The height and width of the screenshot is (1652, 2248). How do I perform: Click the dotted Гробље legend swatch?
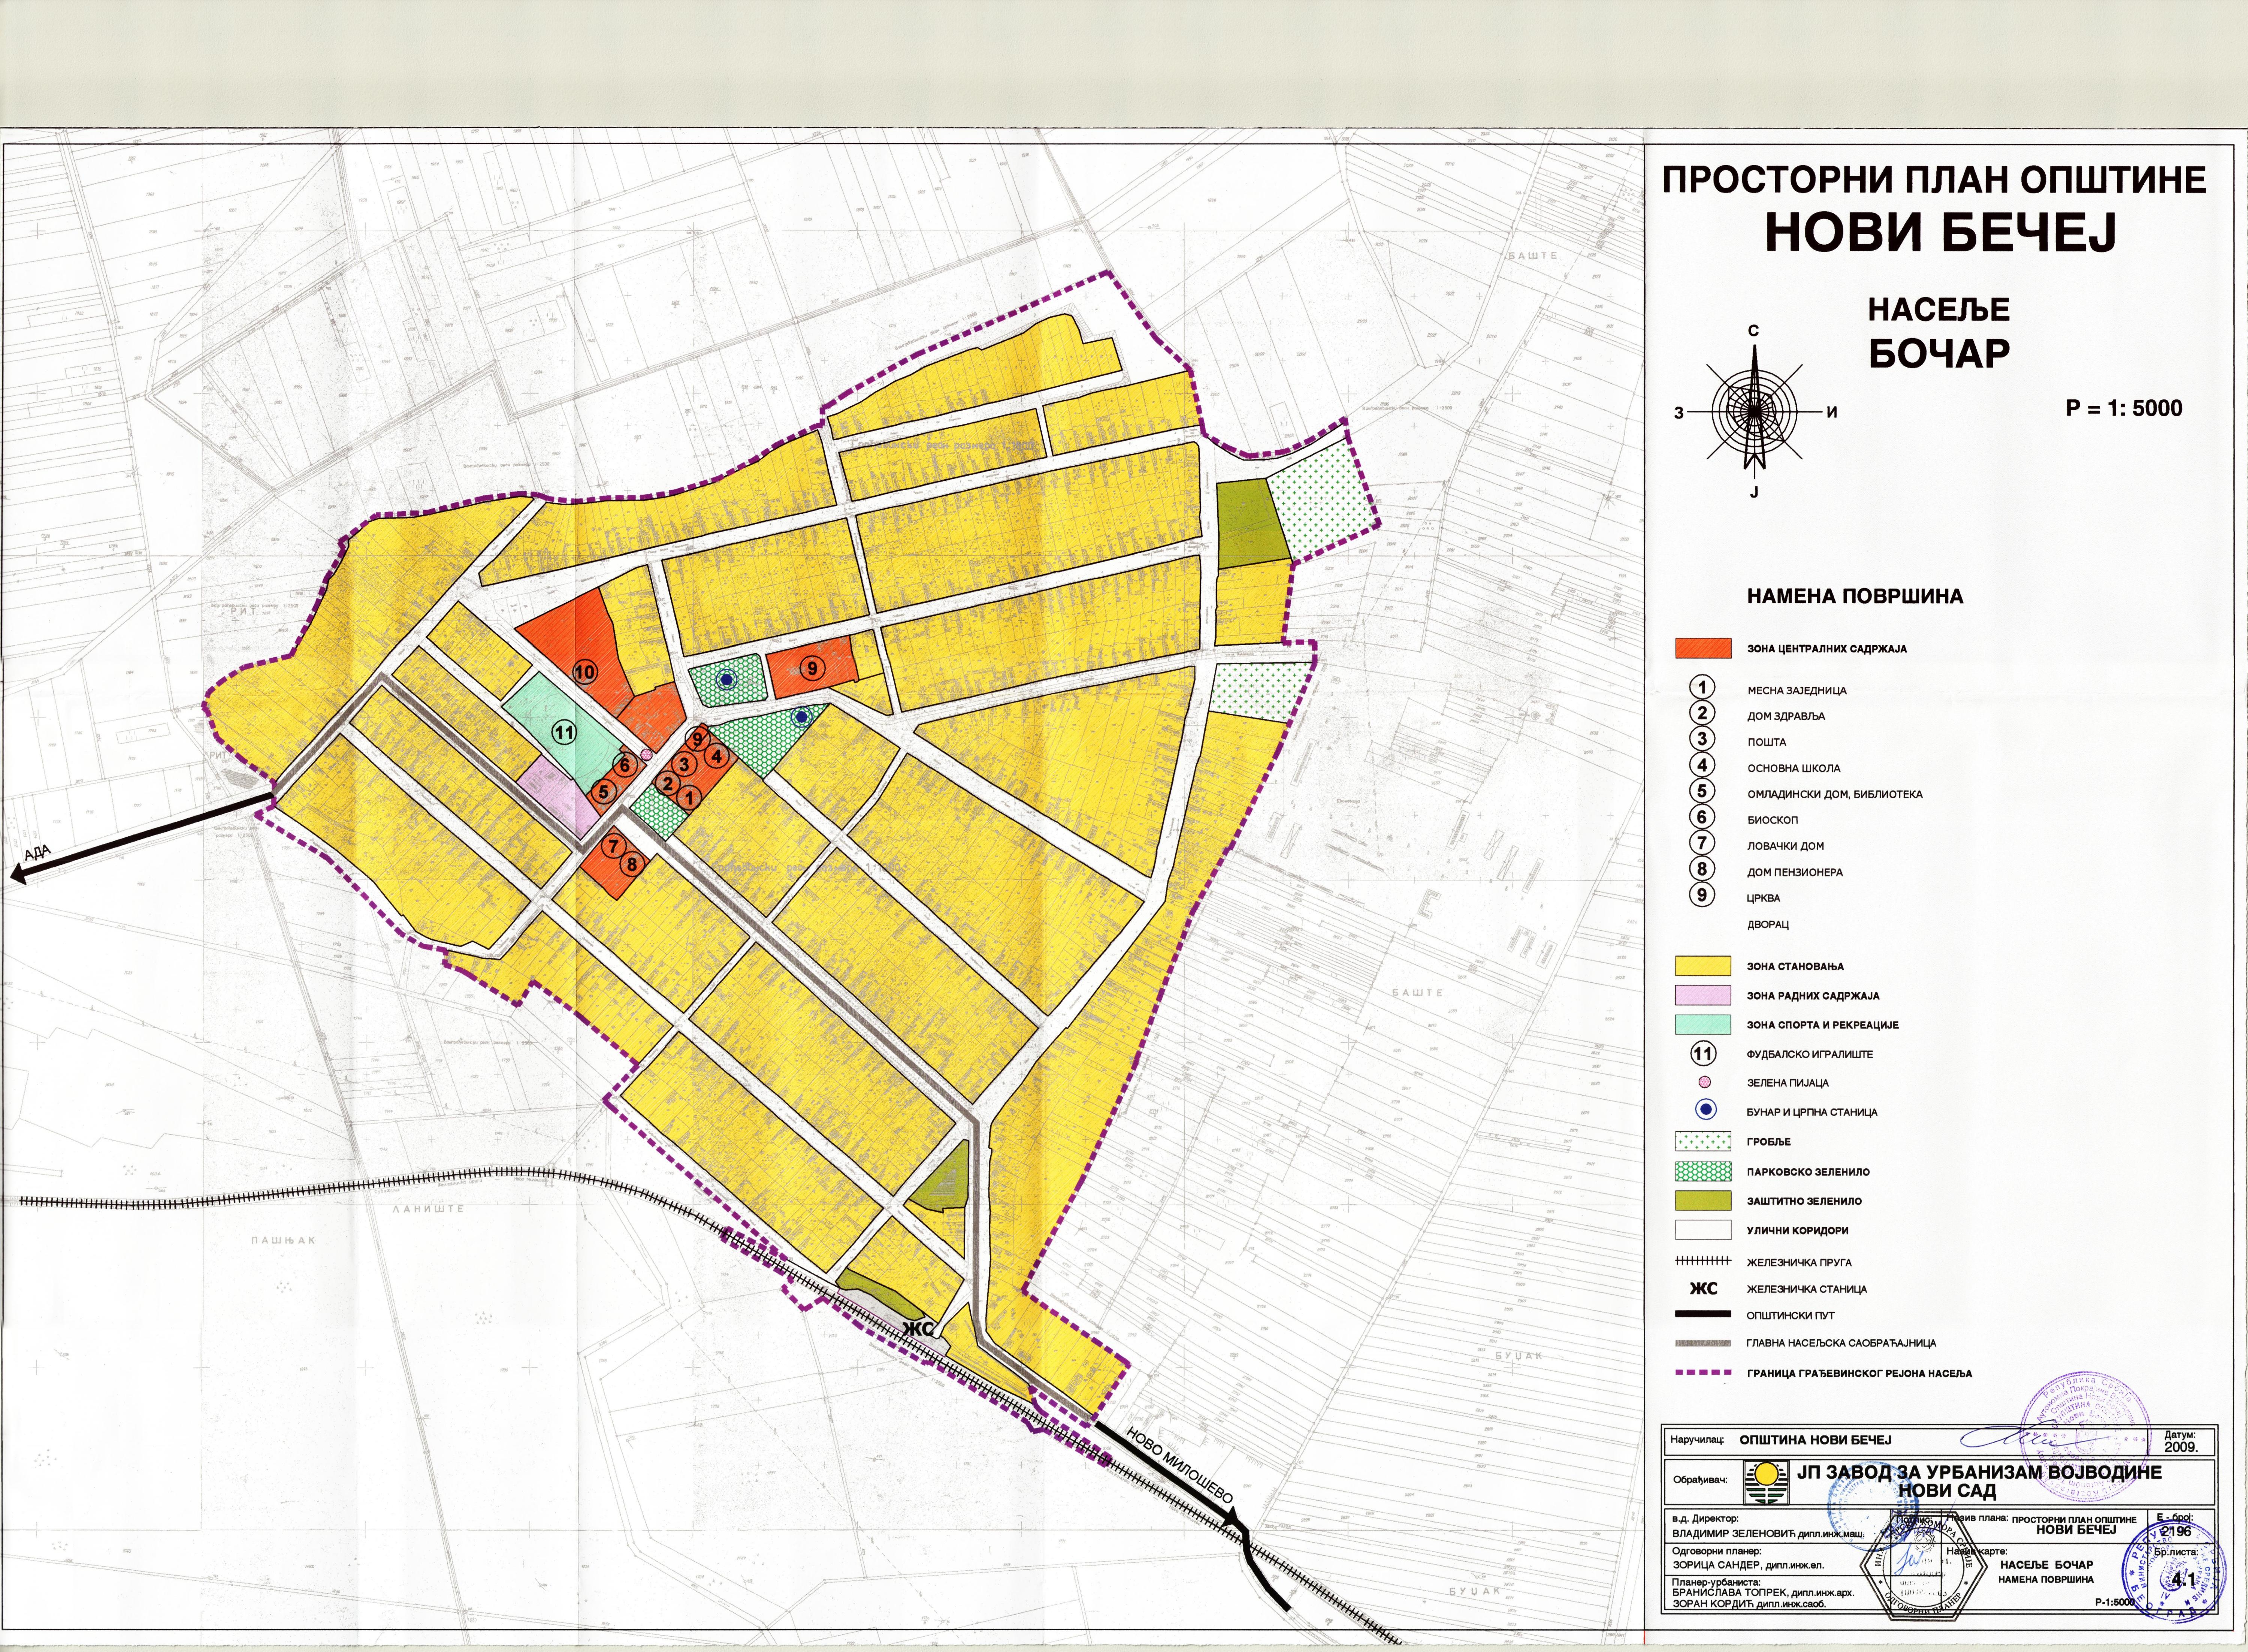pos(1702,1141)
